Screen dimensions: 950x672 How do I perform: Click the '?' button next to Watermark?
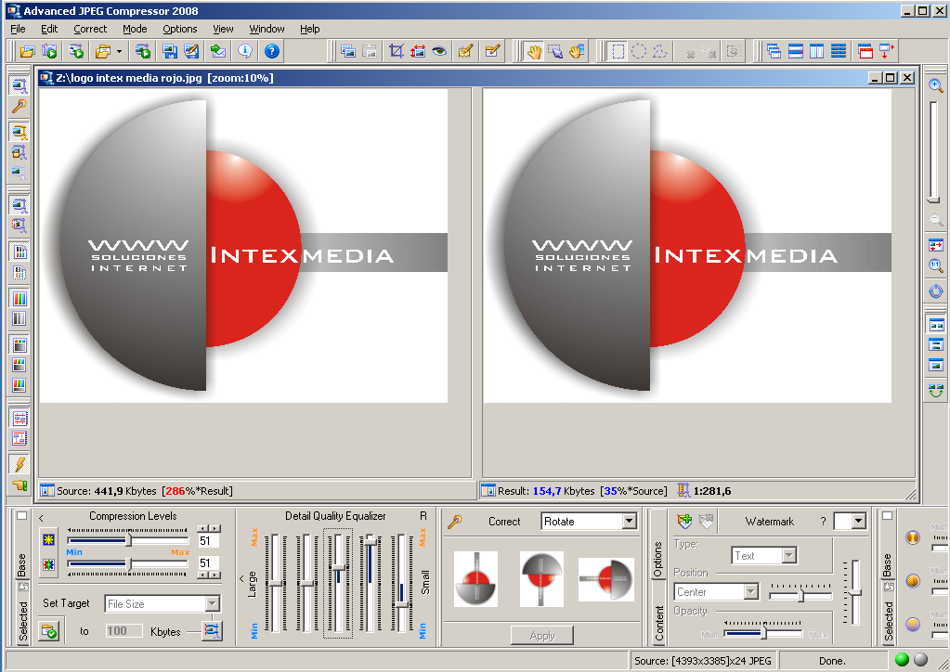point(823,522)
